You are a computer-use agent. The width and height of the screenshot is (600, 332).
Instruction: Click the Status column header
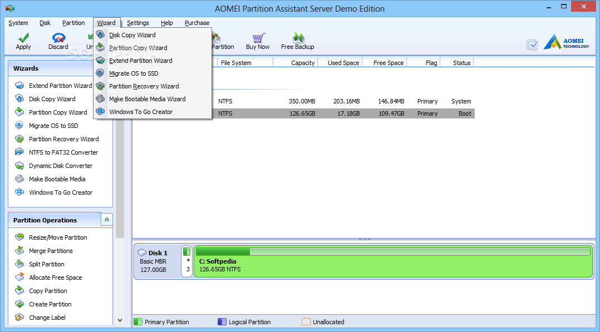click(x=458, y=62)
